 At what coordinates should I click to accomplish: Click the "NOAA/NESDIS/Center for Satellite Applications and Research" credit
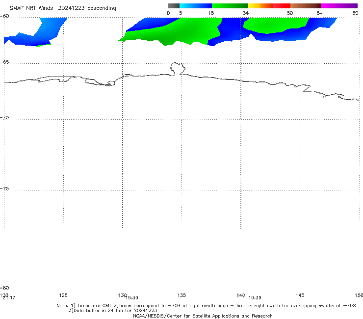(203, 316)
